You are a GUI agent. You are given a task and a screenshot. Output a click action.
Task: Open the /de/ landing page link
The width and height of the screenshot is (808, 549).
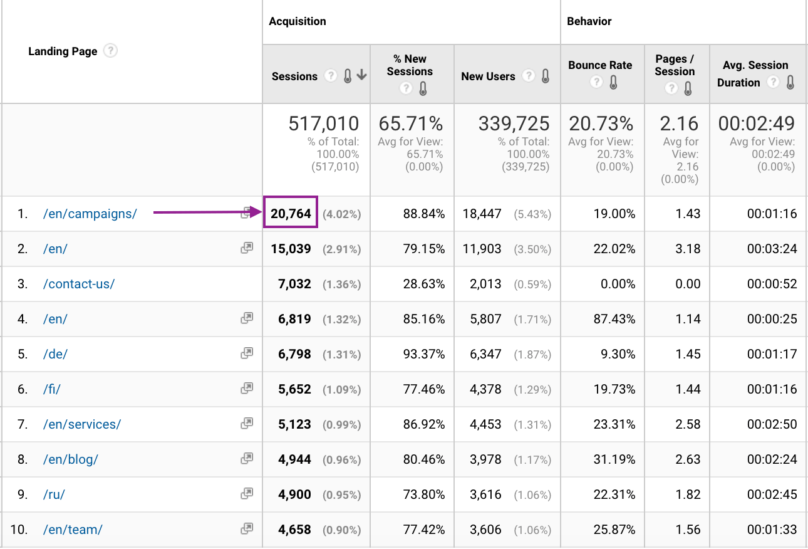pyautogui.click(x=55, y=354)
